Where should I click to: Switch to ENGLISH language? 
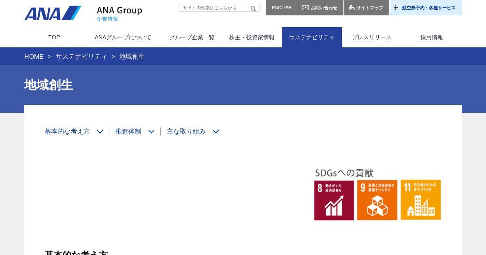point(281,8)
